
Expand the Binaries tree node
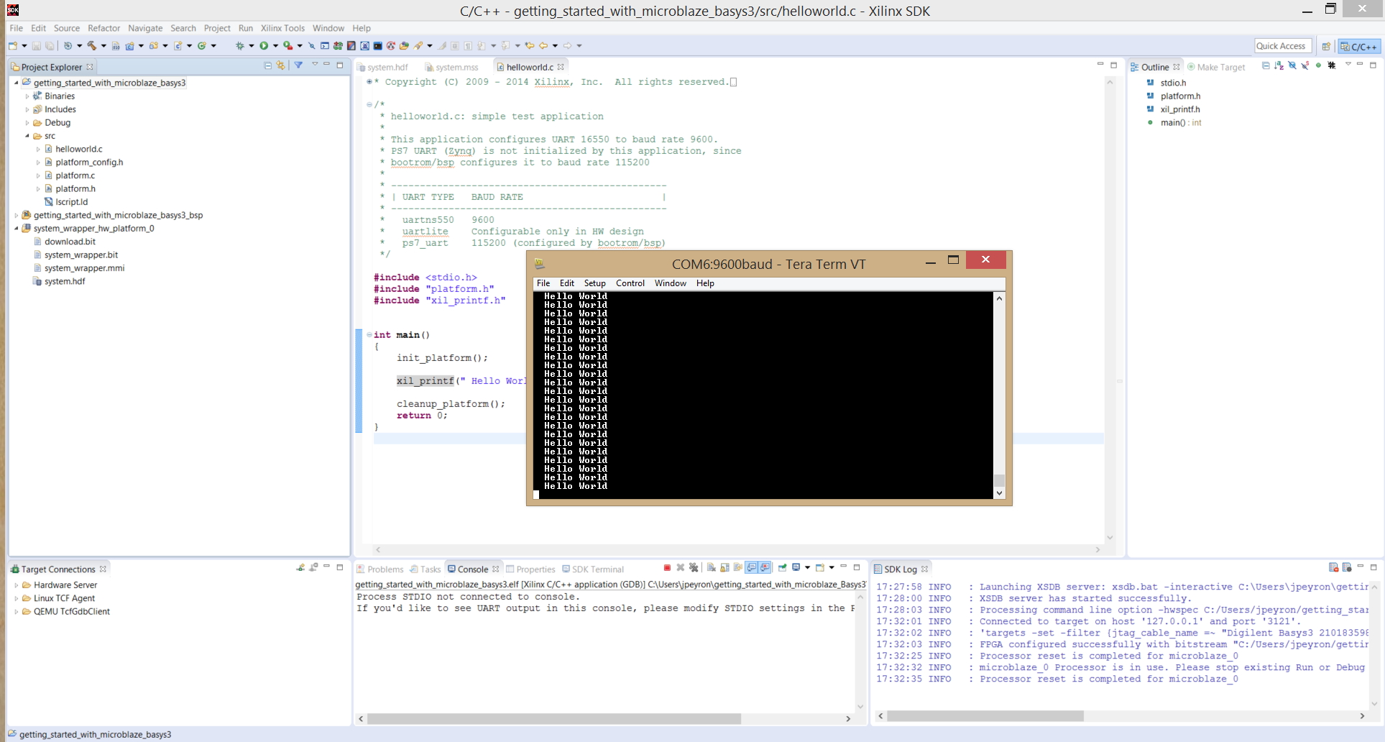coord(27,96)
